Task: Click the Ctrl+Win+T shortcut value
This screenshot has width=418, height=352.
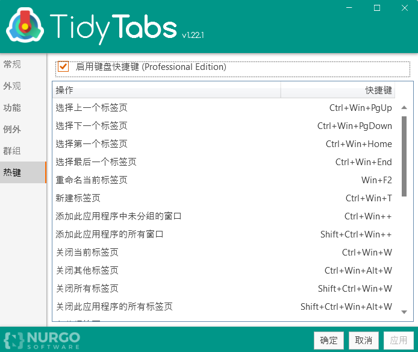Action: [369, 198]
